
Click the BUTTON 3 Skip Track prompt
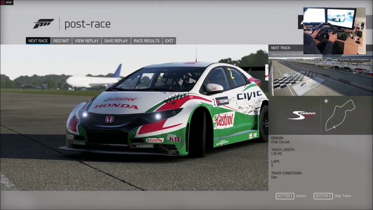coord(332,196)
